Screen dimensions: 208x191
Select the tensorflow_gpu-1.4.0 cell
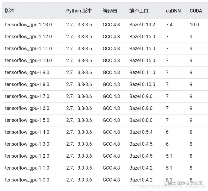coord(27,132)
